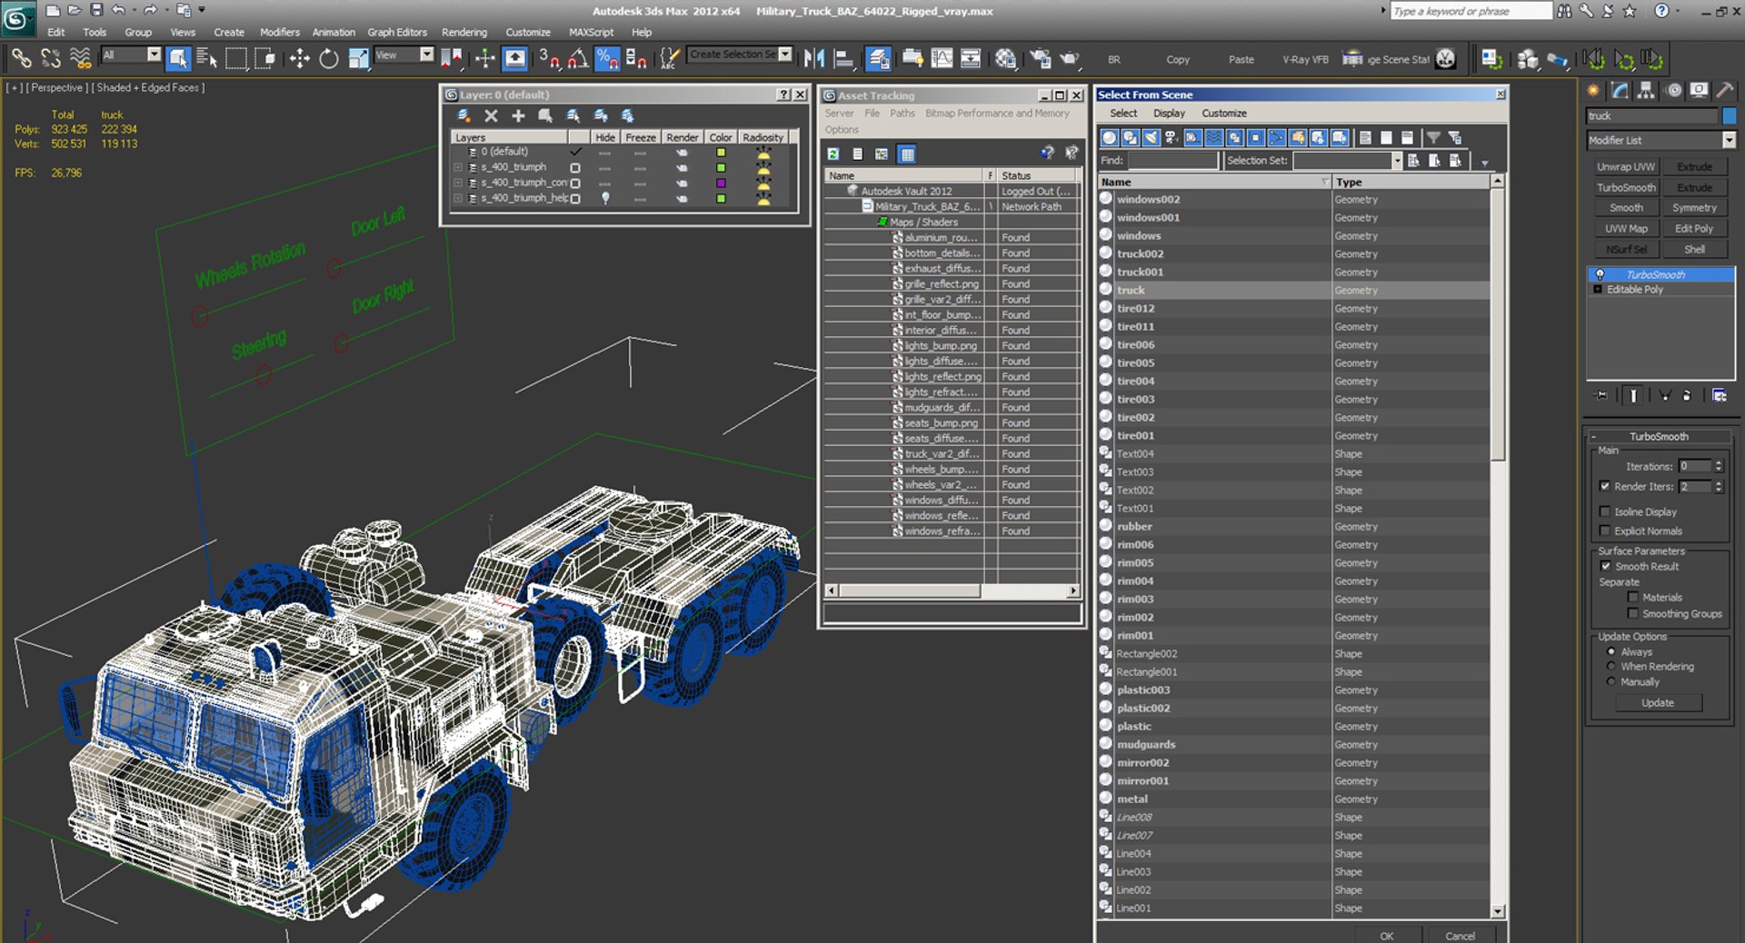Toggle Display Lights filter in Select From Scene

(x=1152, y=137)
